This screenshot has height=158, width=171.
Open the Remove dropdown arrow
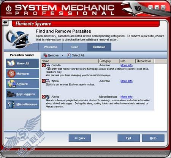tap(62, 55)
